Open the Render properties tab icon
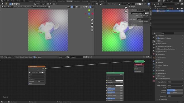This screenshot has height=103, width=184. (154, 41)
